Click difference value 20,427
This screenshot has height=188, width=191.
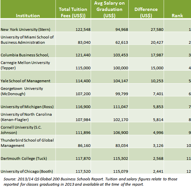[x=157, y=42]
